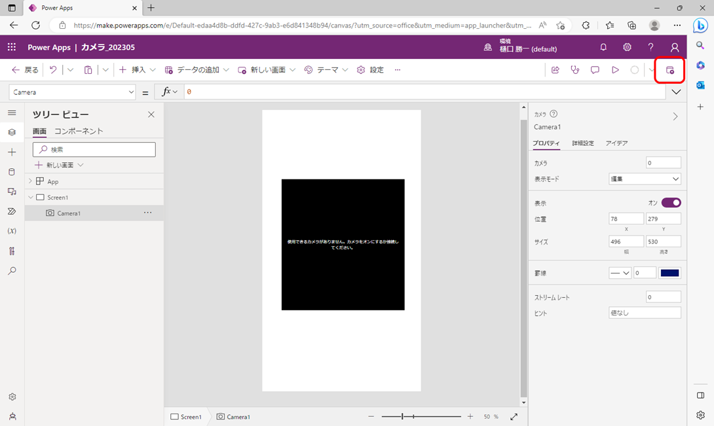Close the Tree view panel
The width and height of the screenshot is (714, 426).
[x=151, y=115]
